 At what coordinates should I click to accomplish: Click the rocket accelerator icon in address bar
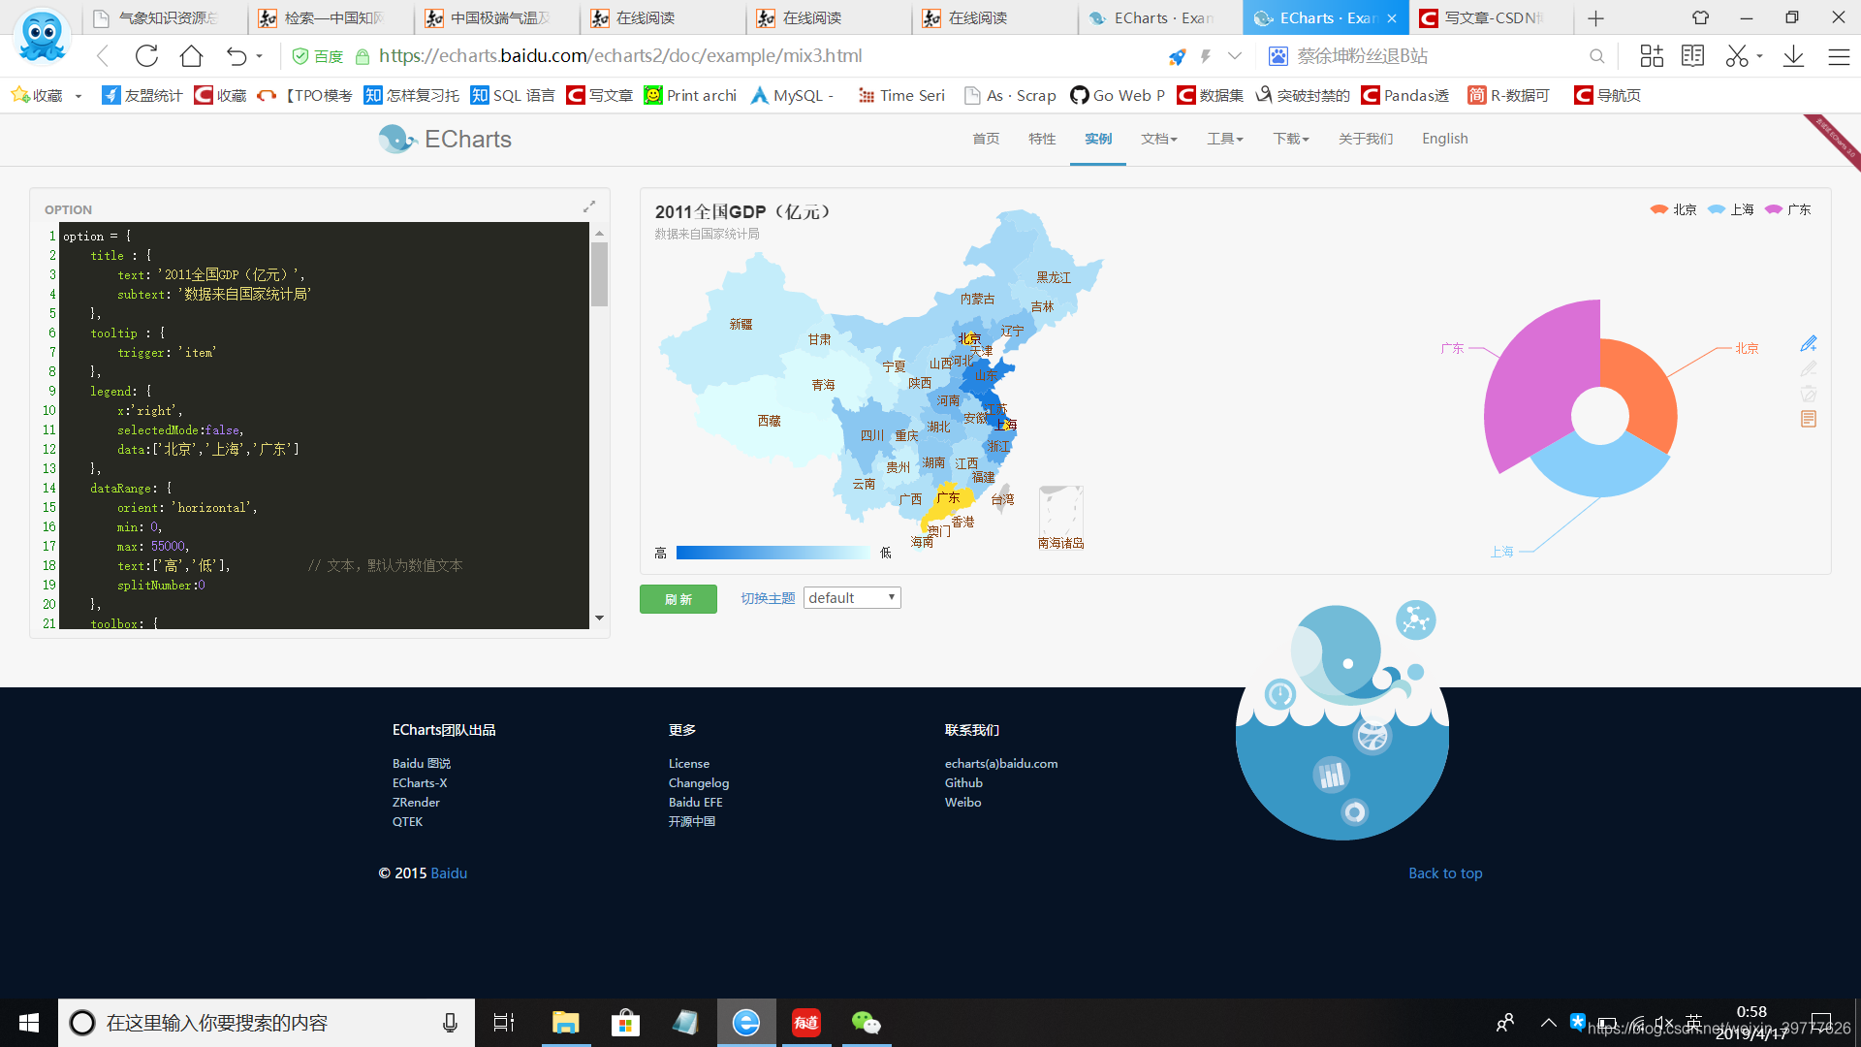pyautogui.click(x=1177, y=56)
